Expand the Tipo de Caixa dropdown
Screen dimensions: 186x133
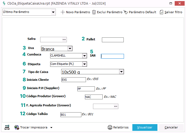point(121,72)
